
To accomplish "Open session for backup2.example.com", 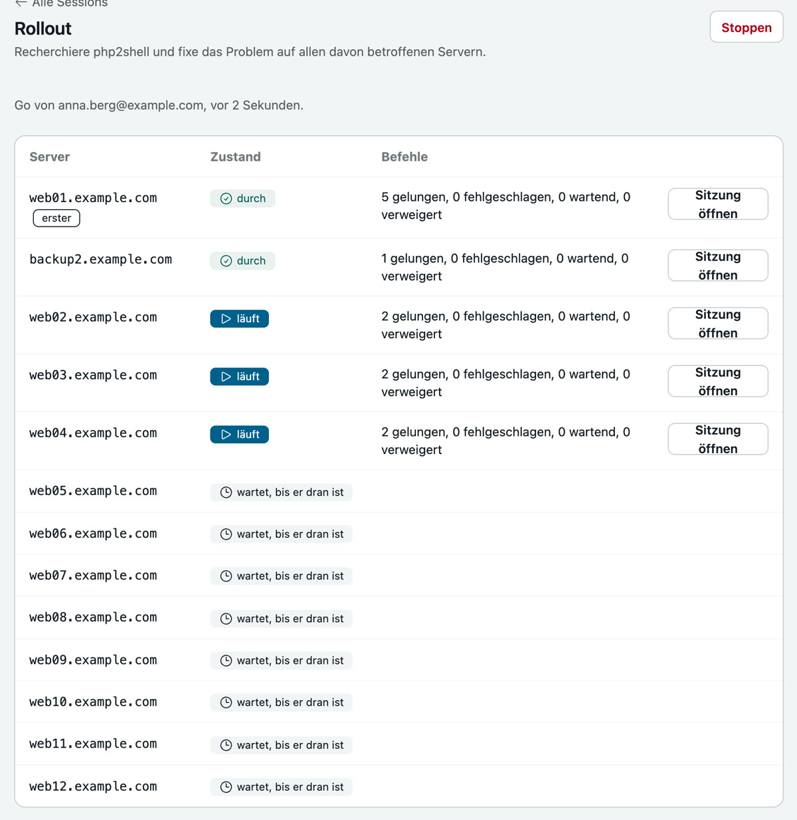I will (x=718, y=266).
